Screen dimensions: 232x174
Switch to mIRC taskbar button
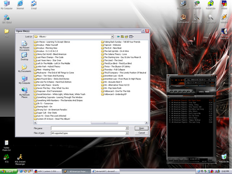pos(46,171)
